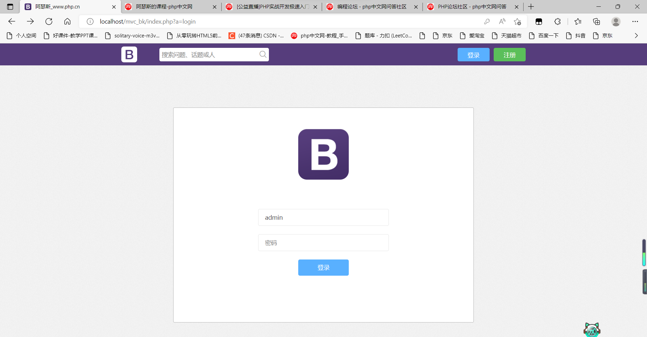Open (47条消息) CSDN bookmark
The width and height of the screenshot is (647, 337).
pos(256,36)
